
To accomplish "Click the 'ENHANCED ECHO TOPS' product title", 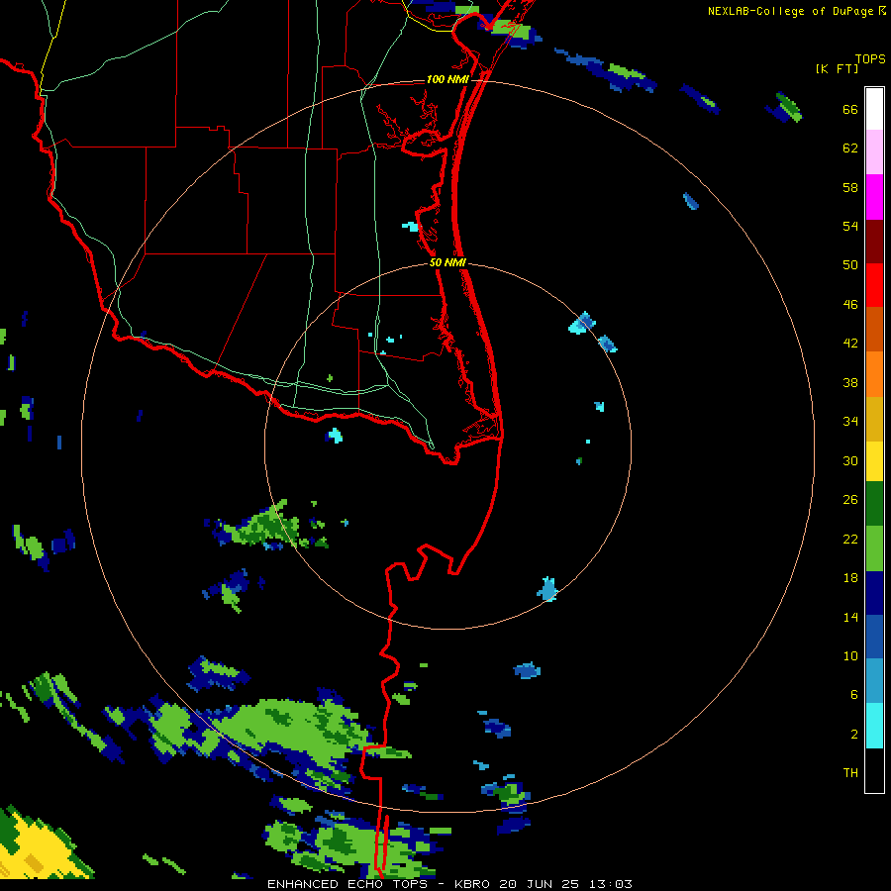I will point(347,884).
